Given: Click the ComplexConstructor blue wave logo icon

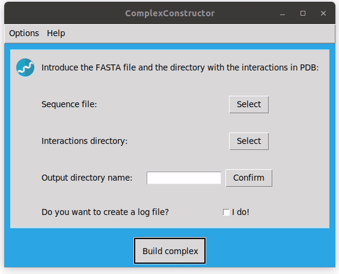Looking at the screenshot, I should (25, 67).
